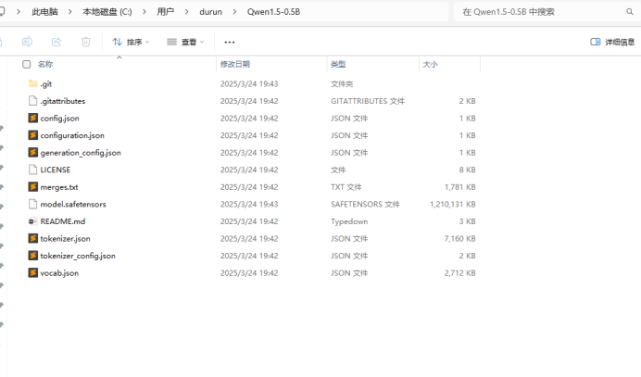
Task: Click the rename icon in toolbar
Action: pyautogui.click(x=27, y=42)
